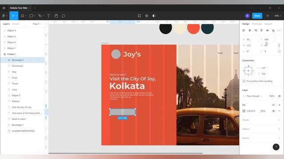Open the zoom level dropdown
The height and width of the screenshot is (159, 284).
click(278, 16)
